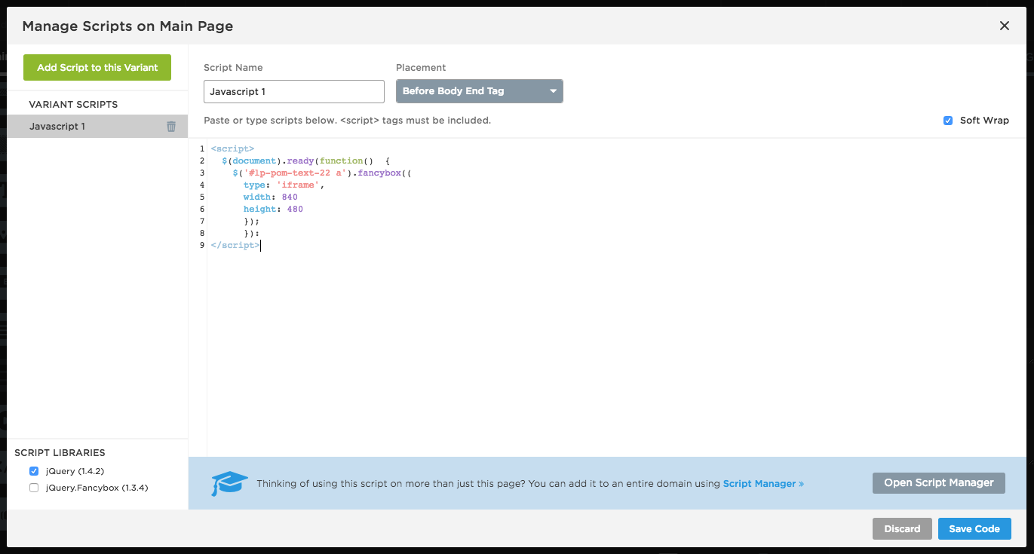Click the graduation cap icon
Image resolution: width=1034 pixels, height=554 pixels.
(229, 483)
